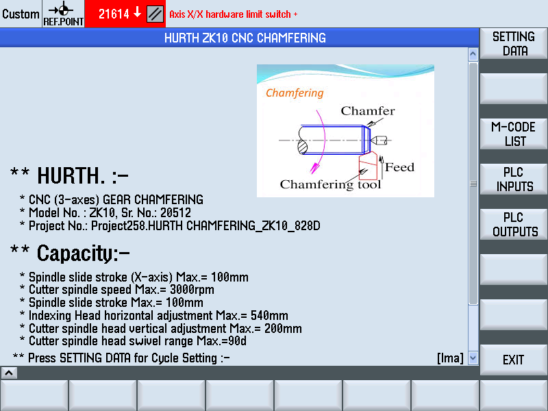The width and height of the screenshot is (548, 411).
Task: Click the Axis X/X hardware limit switch message
Action: (x=234, y=14)
